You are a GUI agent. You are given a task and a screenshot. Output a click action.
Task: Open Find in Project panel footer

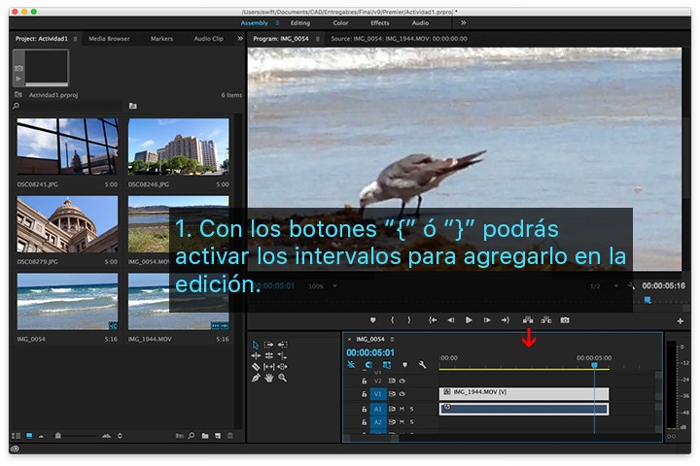click(x=192, y=436)
